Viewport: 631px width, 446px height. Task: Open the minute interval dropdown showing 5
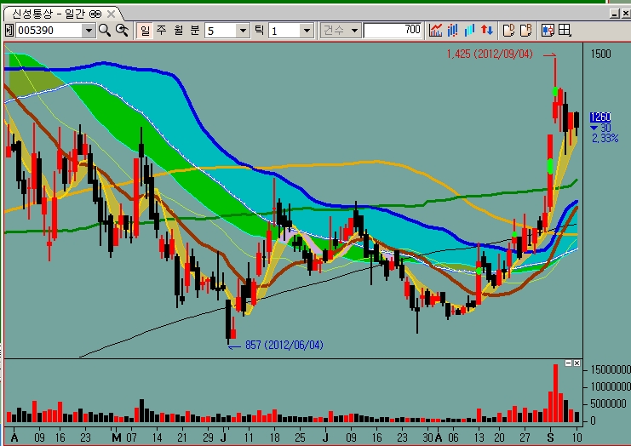[243, 31]
